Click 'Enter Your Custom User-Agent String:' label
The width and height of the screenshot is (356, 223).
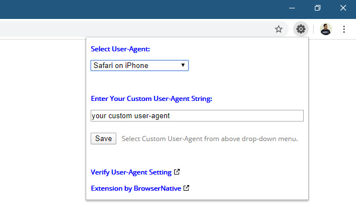(151, 99)
